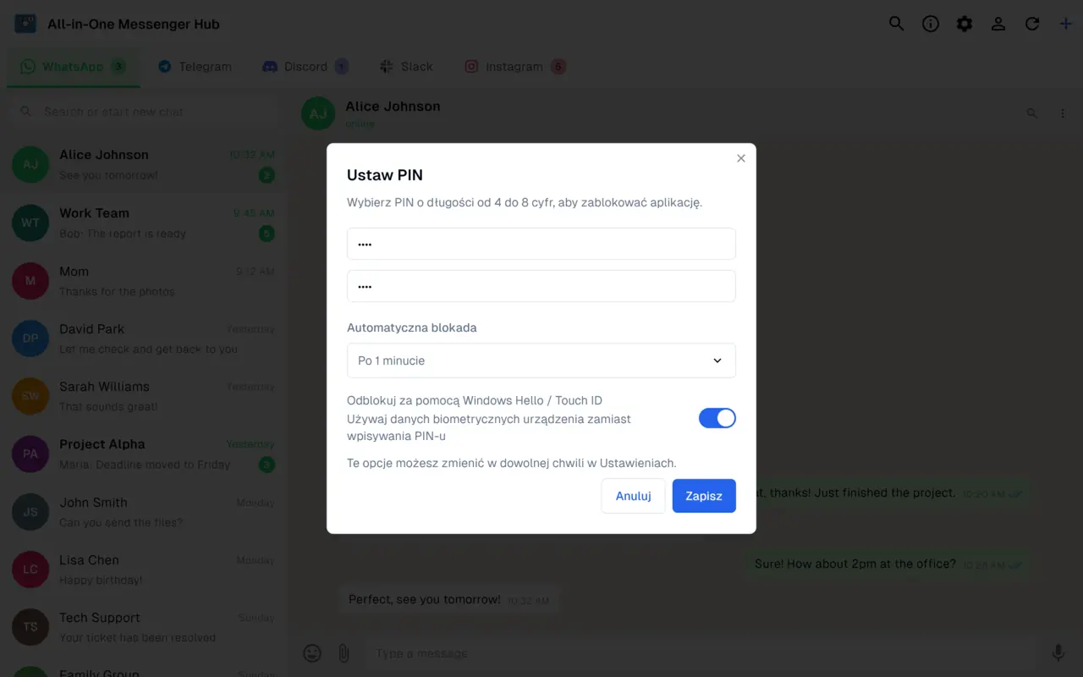Screen dimensions: 1083x677
Task: Disable Windows Hello / Touch ID toggle
Action: pyautogui.click(x=717, y=418)
